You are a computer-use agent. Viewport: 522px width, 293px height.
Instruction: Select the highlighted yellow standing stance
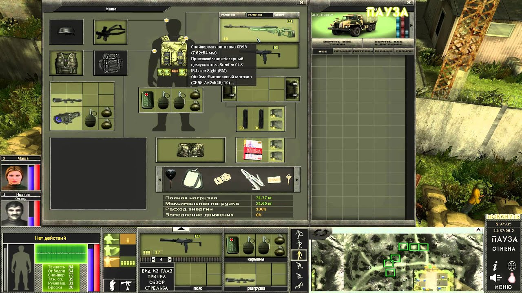(x=299, y=255)
